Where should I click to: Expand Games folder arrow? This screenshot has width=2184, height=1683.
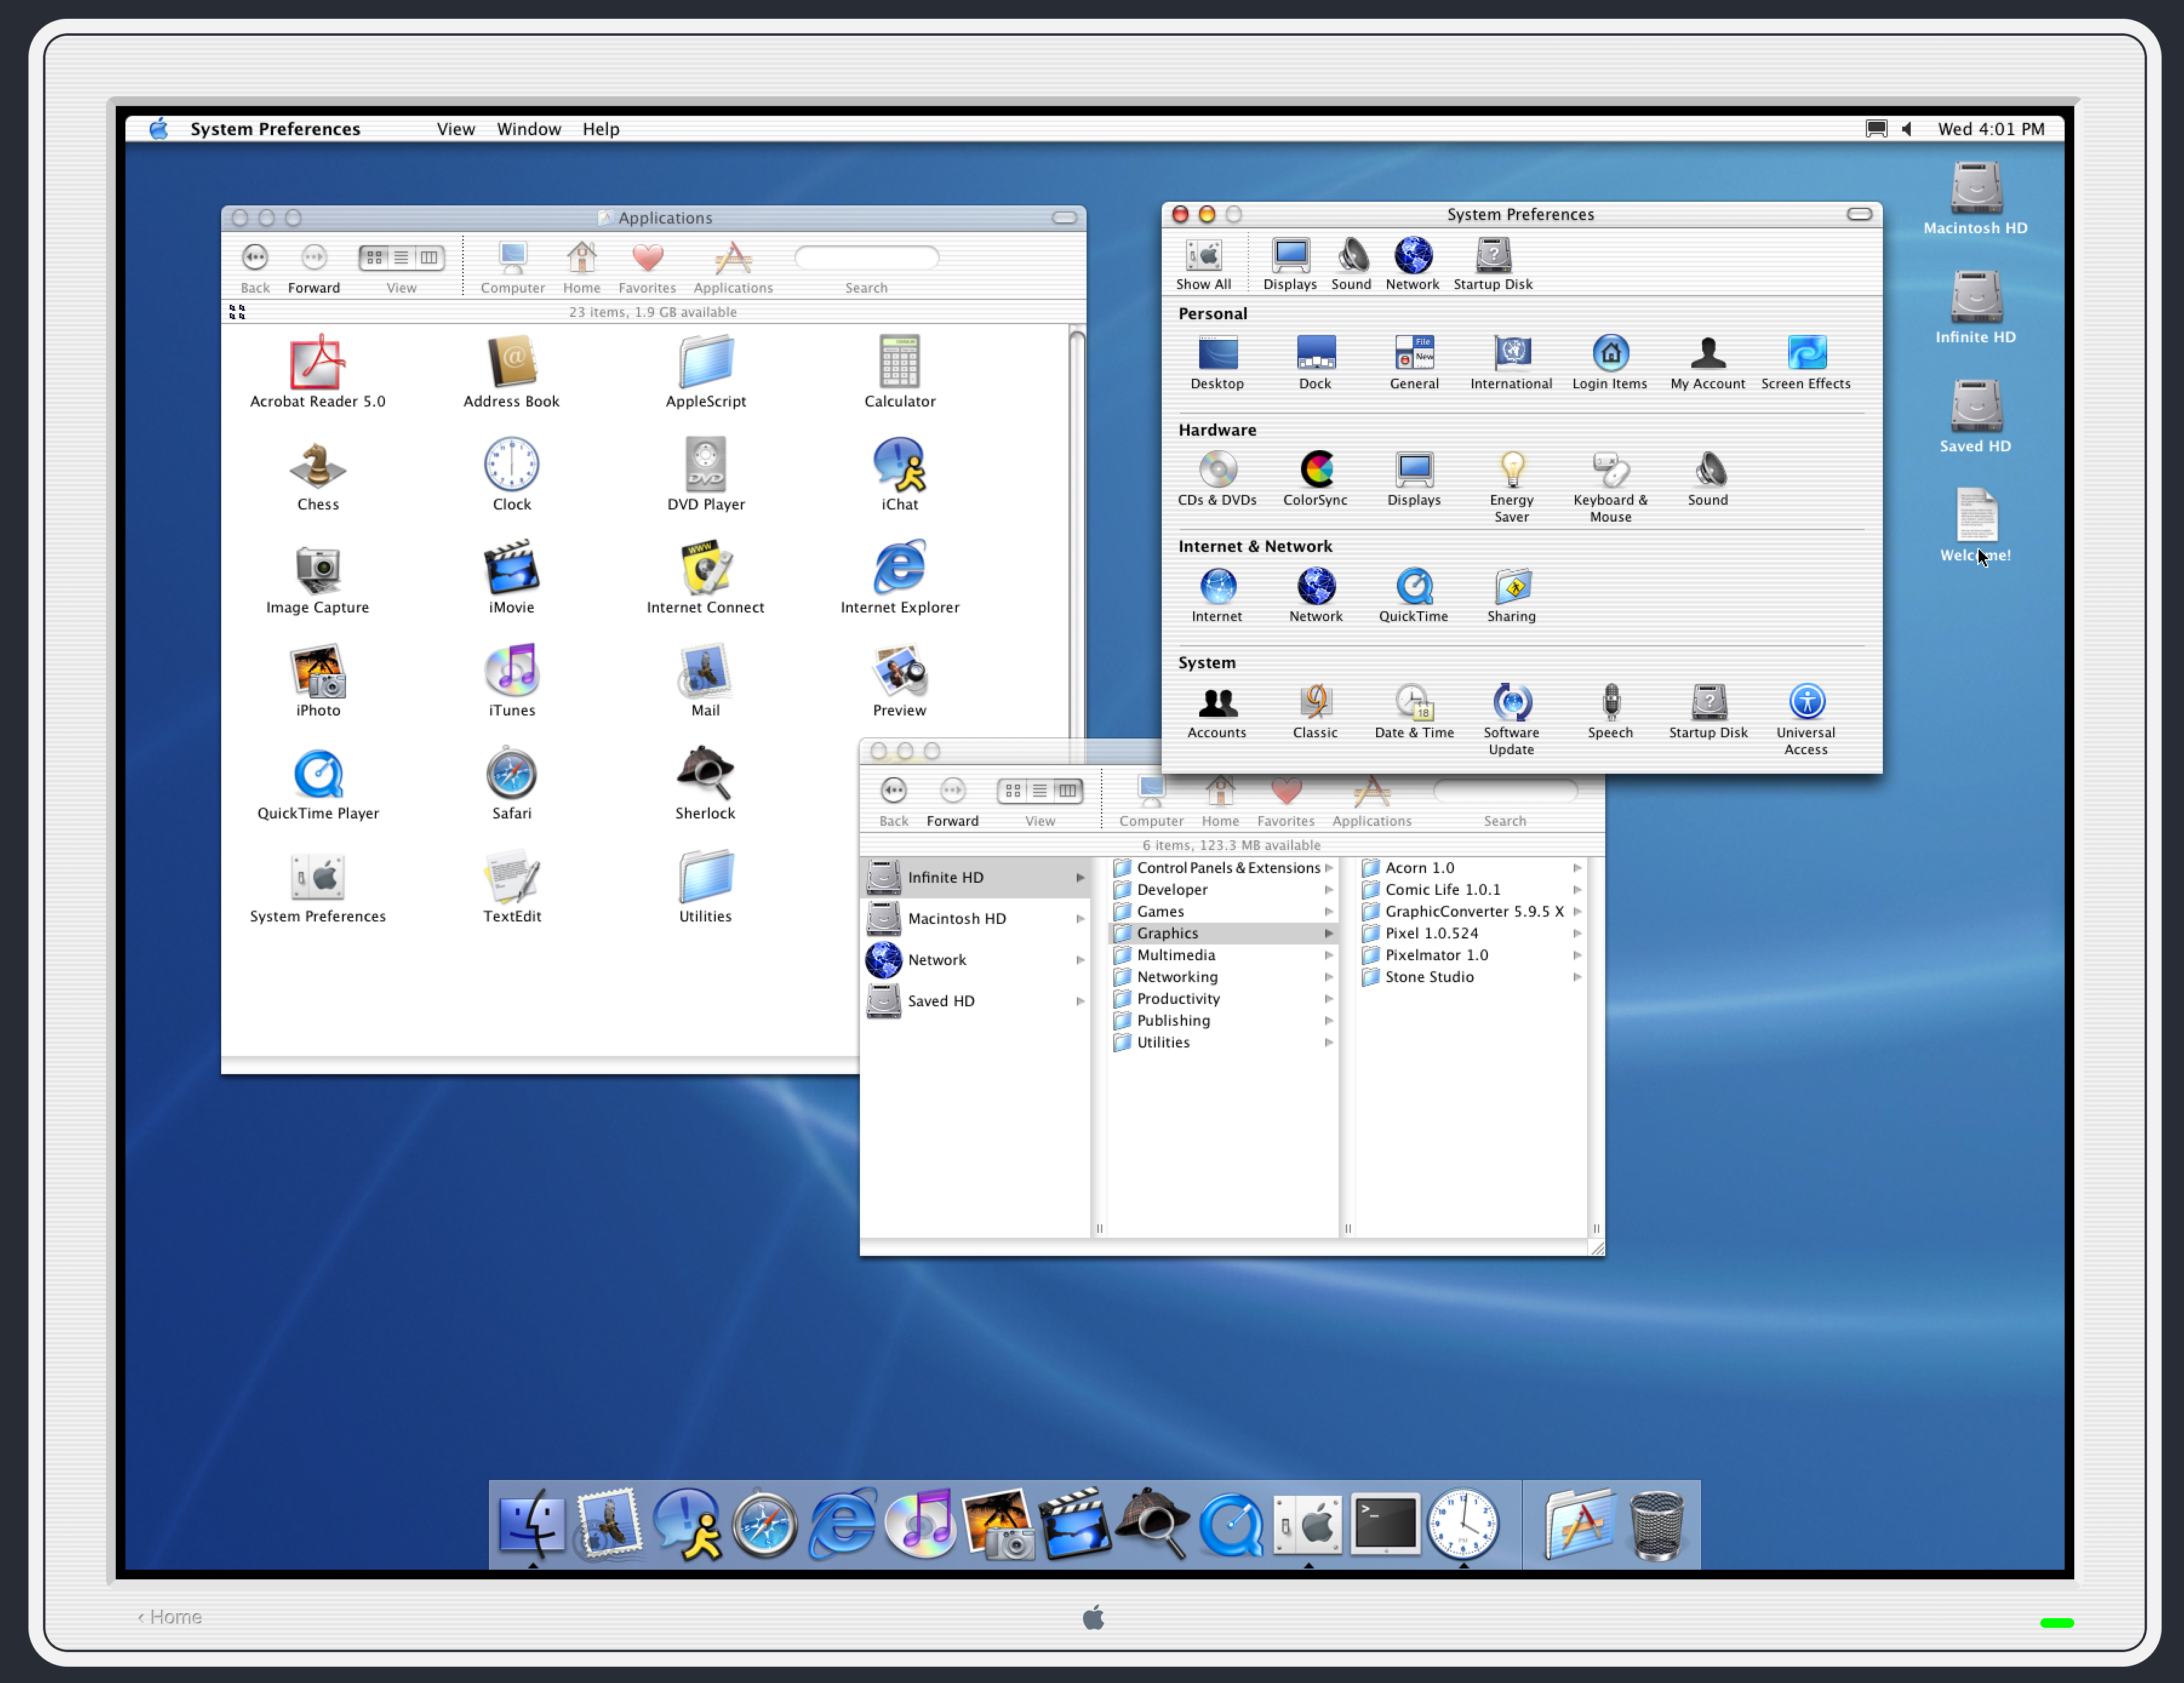pos(1329,912)
